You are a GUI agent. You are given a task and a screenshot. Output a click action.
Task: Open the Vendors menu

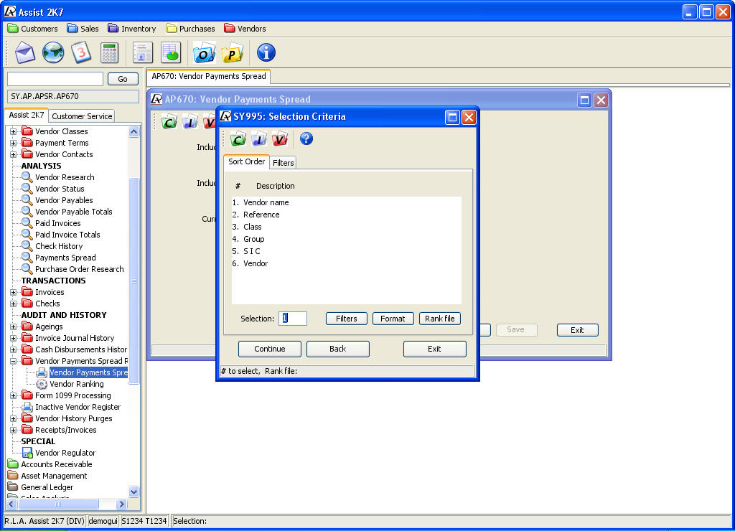coord(245,29)
